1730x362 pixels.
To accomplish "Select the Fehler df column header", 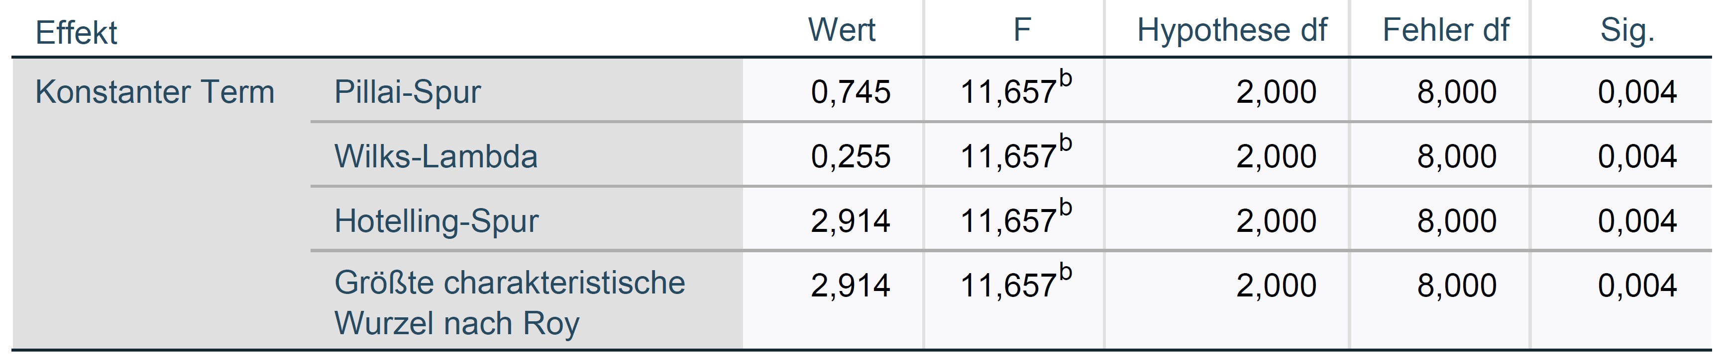I will (x=1445, y=30).
